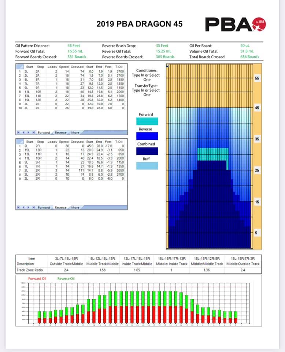Click the 35 feet lane distance marker
Image resolution: width=285 pixels, height=352 pixels.
[x=257, y=139]
